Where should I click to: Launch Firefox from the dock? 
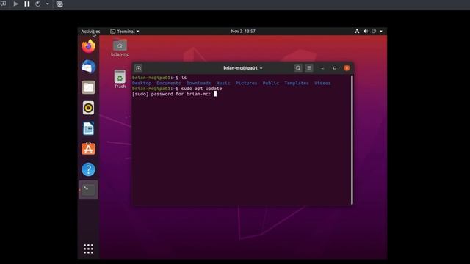point(88,46)
